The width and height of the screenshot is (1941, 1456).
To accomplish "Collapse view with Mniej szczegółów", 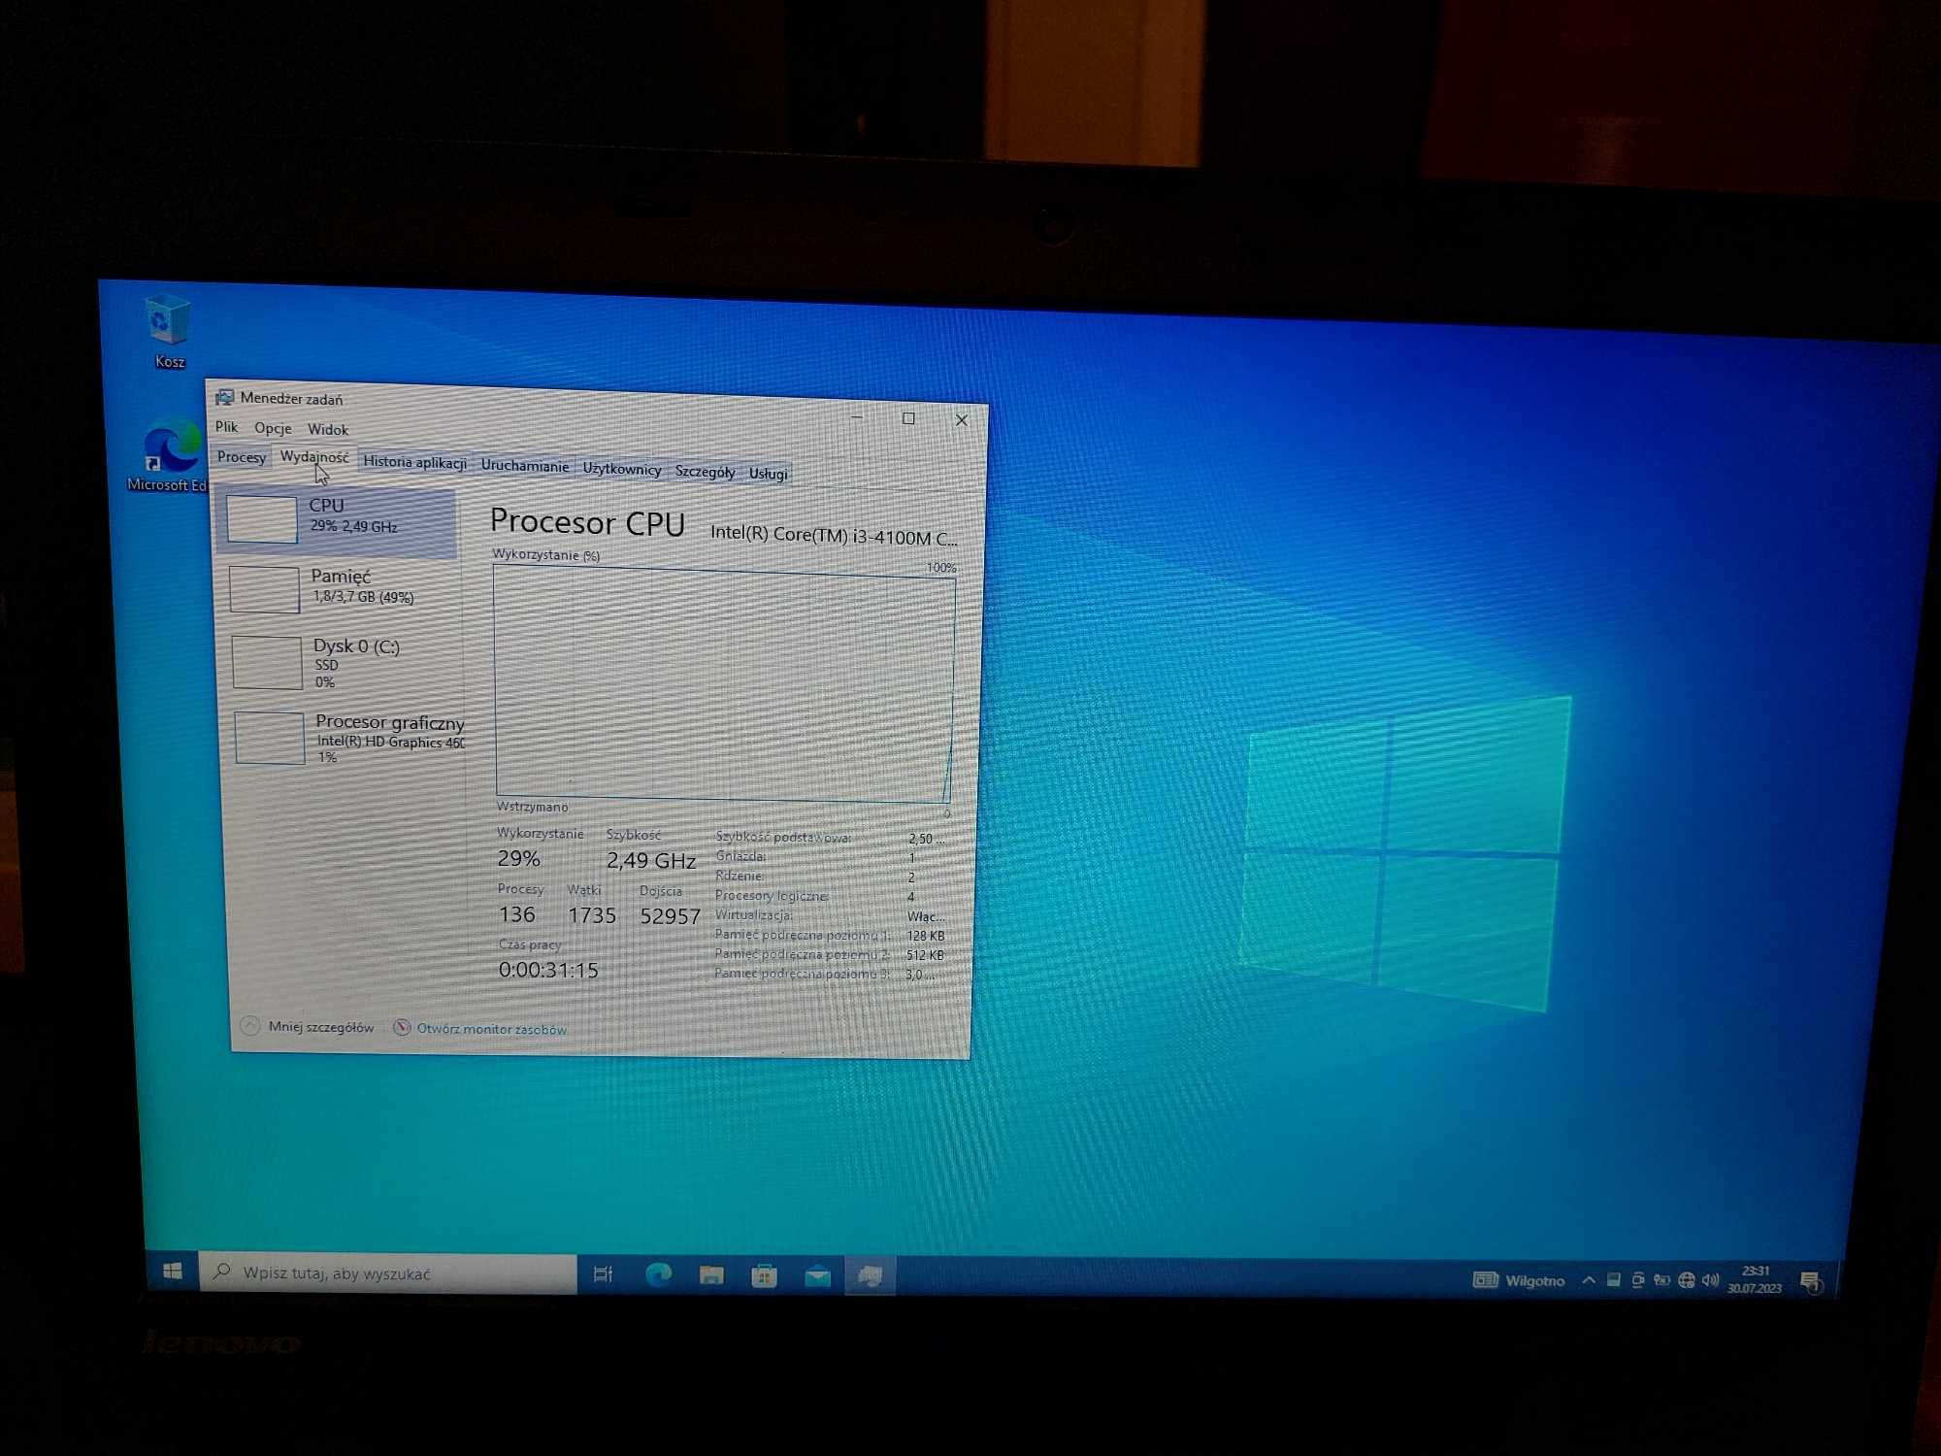I will [308, 1026].
